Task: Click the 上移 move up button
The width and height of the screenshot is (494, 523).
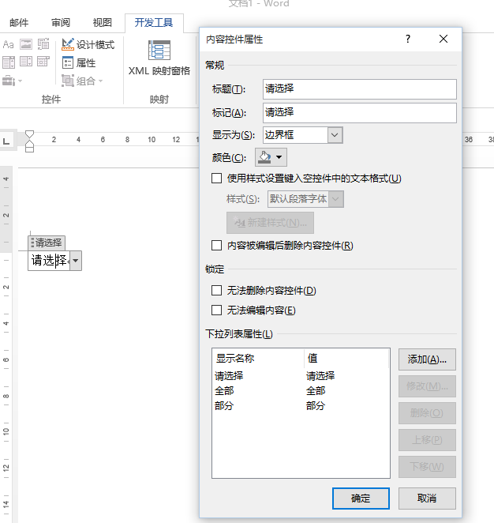Action: [427, 440]
